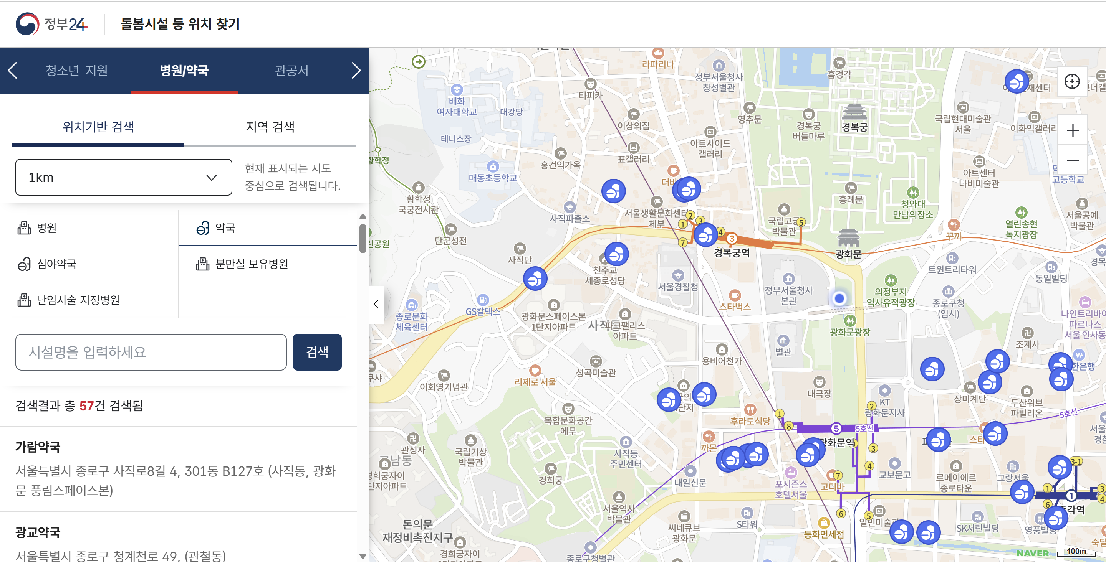1106x562 pixels.
Task: Choose the 약국 facility filter
Action: (x=268, y=228)
